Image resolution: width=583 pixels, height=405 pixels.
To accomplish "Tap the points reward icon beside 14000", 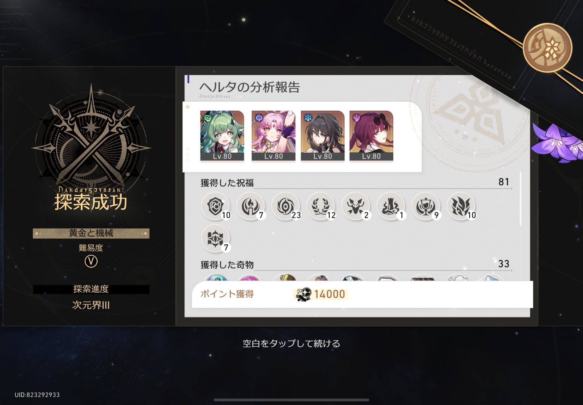I will coord(303,294).
